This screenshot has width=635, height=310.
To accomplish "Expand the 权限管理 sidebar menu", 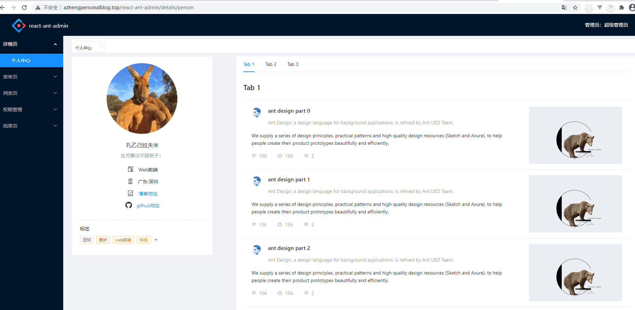I will (x=31, y=110).
